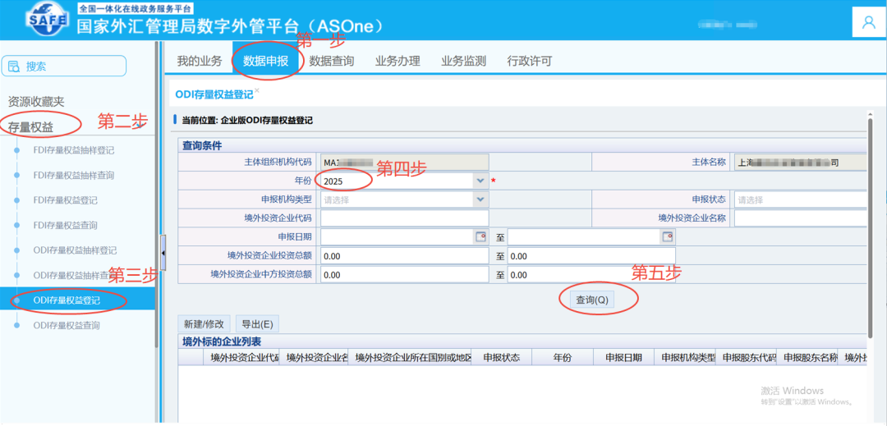Screen dimensions: 887x426
Task: Open the 申报日期 end calendar picker
Action: 668,237
